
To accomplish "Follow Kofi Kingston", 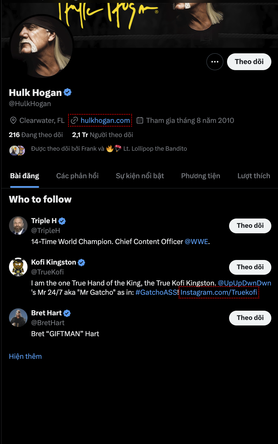I will pos(250,267).
